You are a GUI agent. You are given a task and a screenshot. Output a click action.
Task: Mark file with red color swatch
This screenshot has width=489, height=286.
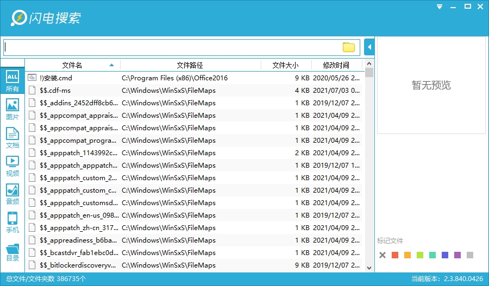click(x=395, y=255)
